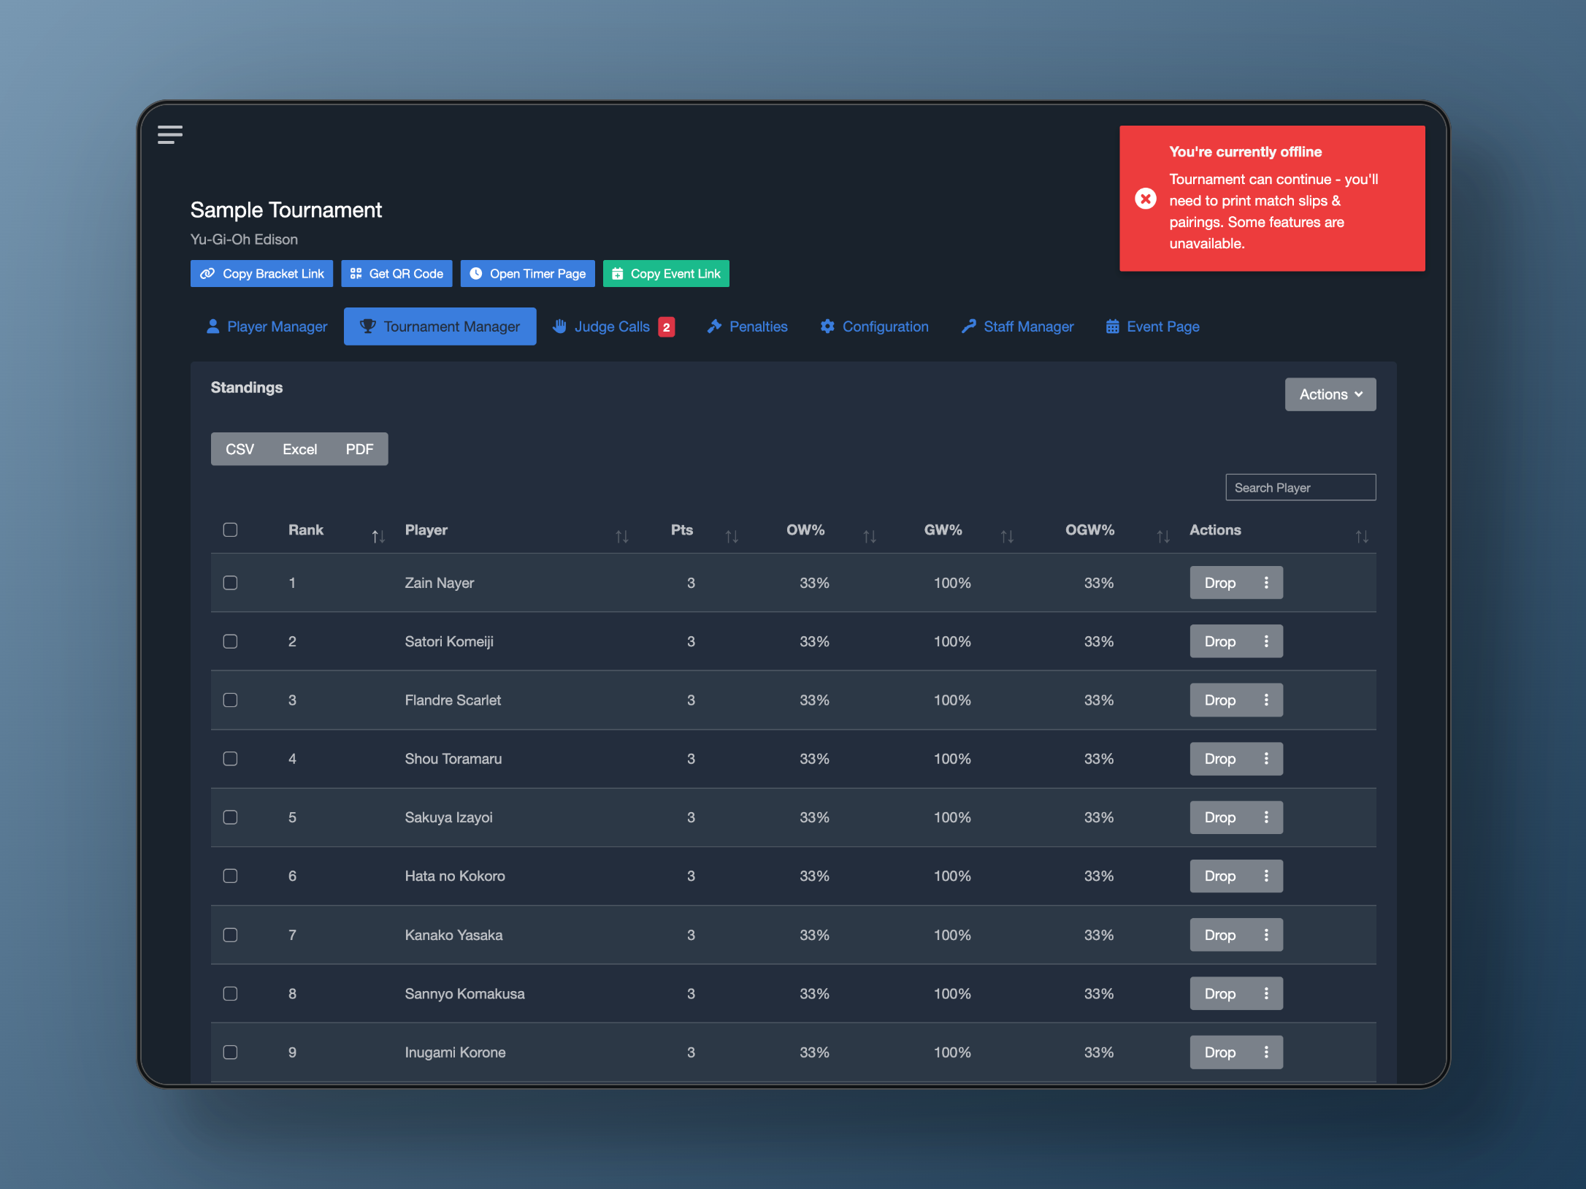Open three-dot menu for Inugami Korone

coord(1266,1052)
